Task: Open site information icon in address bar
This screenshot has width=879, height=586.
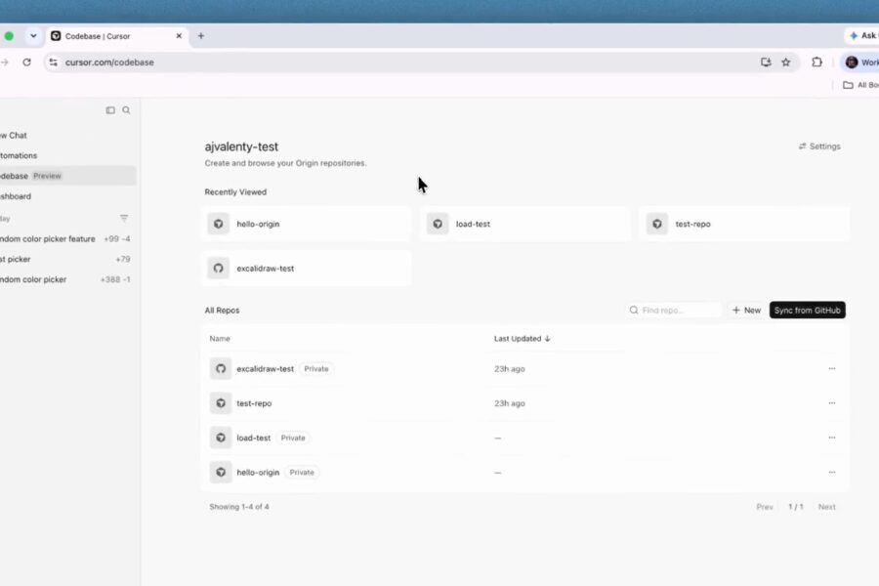Action: point(54,63)
